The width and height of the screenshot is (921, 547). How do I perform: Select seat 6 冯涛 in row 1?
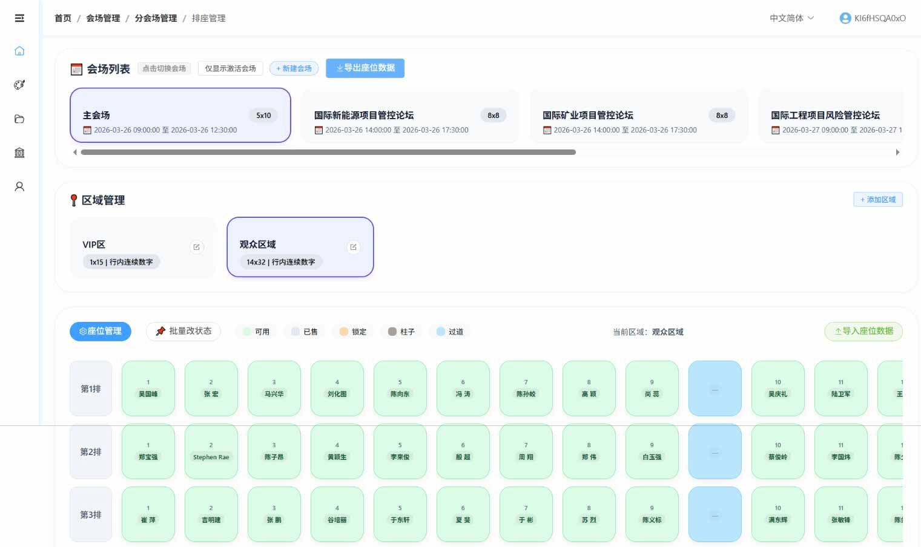463,388
